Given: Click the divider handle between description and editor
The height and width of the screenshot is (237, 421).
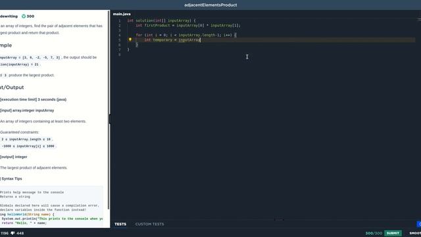Looking at the screenshot, I should tap(110, 118).
